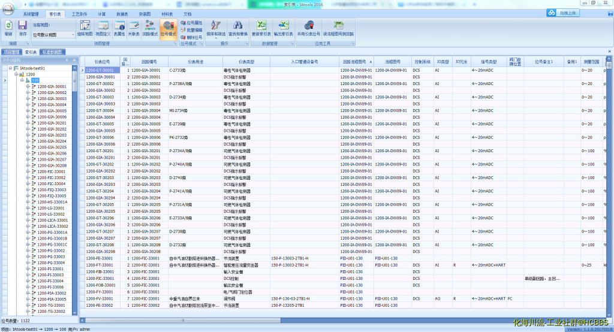Switch to the 标准安装图 document tab
The width and height of the screenshot is (614, 332).
pyautogui.click(x=52, y=52)
